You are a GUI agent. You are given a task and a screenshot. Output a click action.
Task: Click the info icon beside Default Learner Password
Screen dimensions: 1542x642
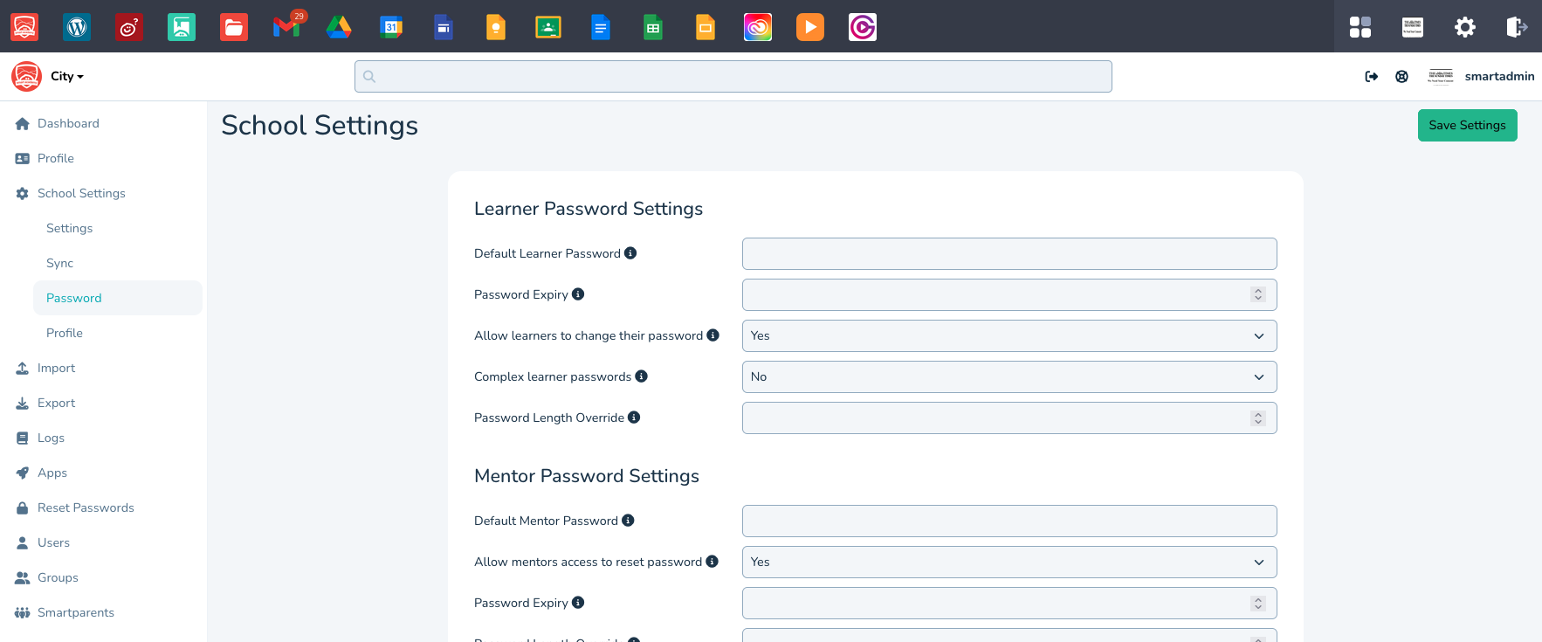pos(630,253)
